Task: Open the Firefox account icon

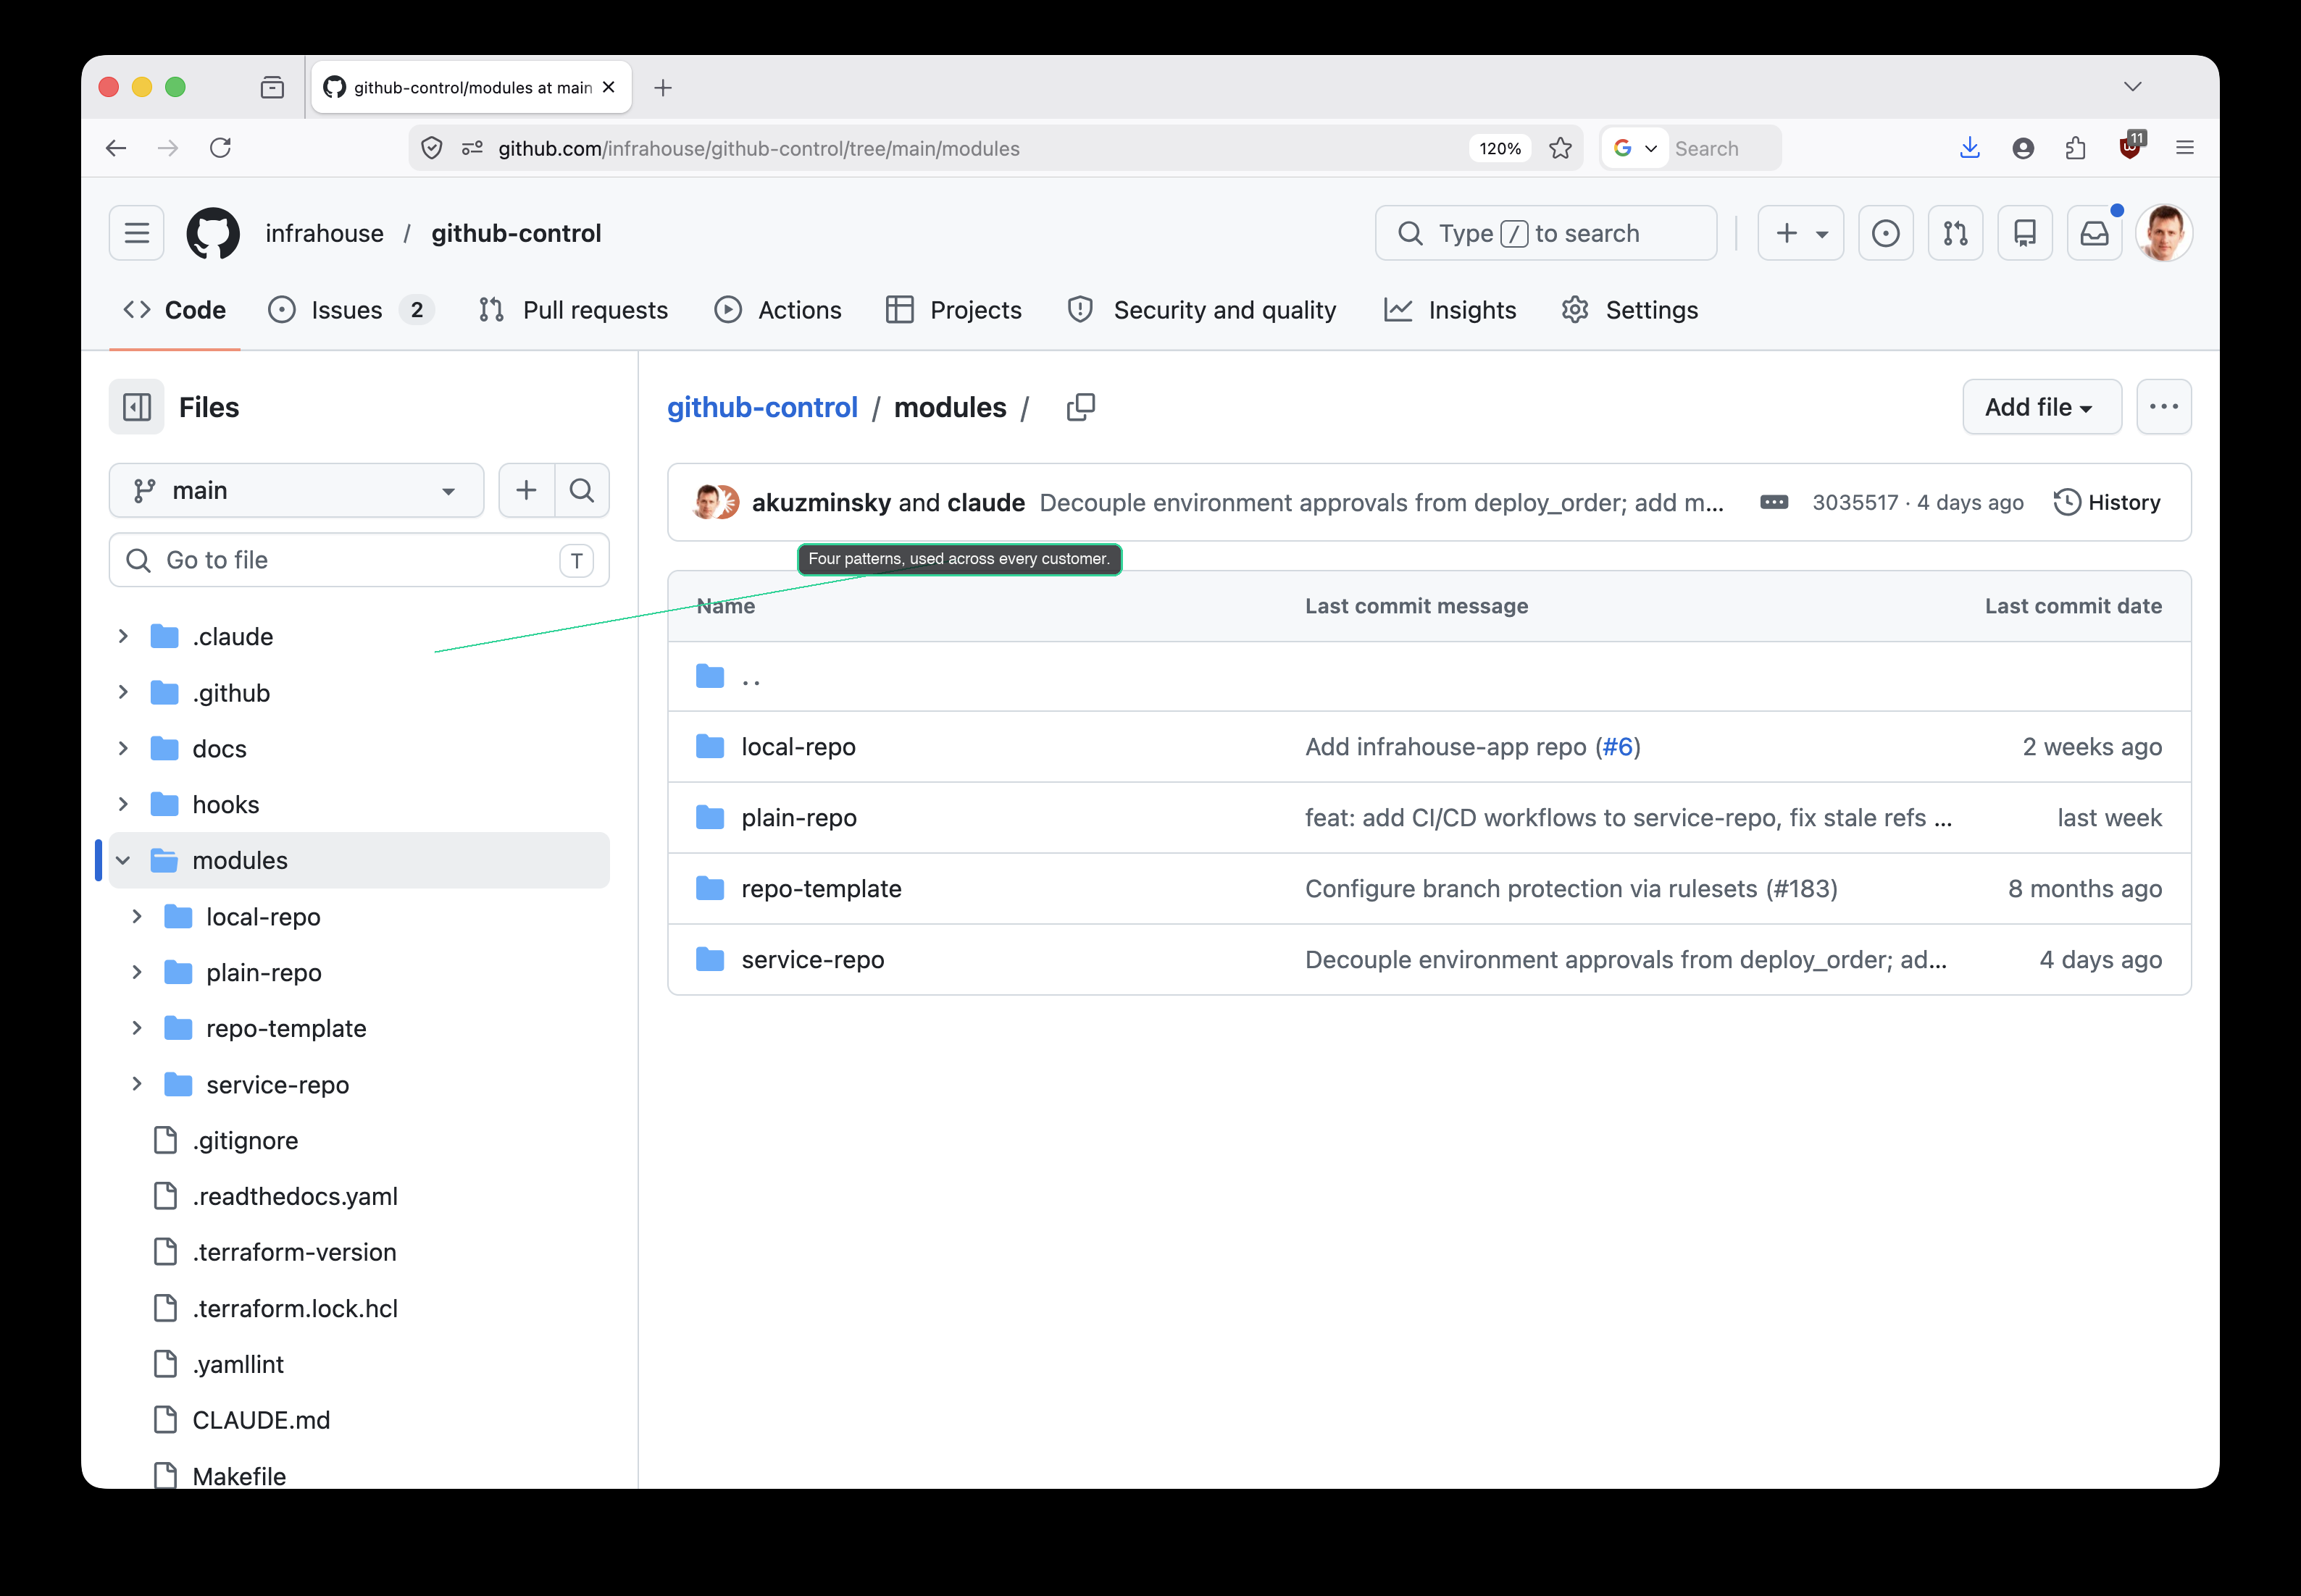Action: point(2023,148)
